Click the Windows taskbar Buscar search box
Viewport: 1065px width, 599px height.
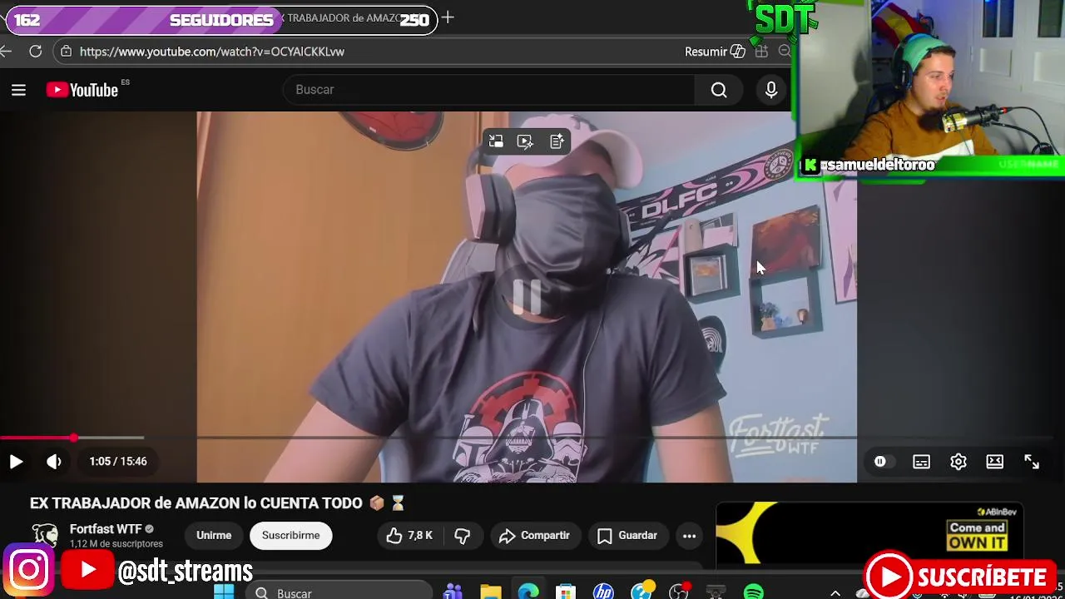click(339, 592)
